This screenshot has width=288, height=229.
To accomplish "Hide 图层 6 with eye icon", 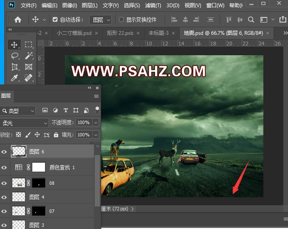I will (4, 152).
